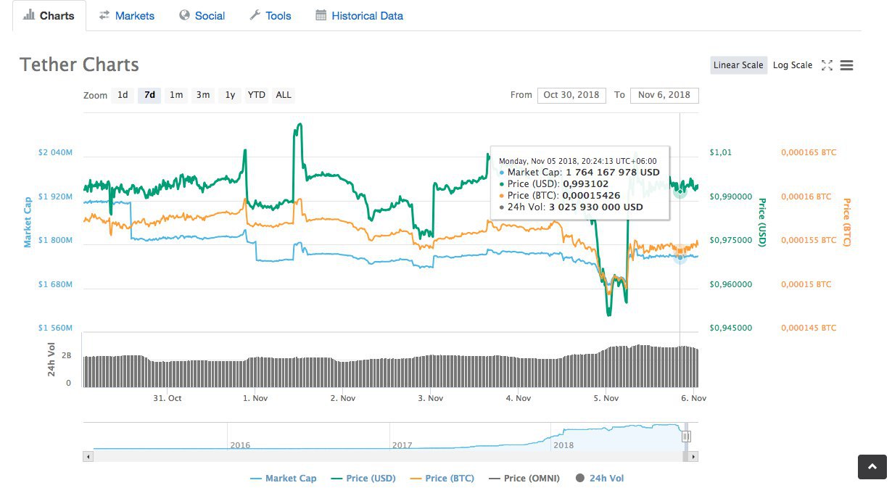This screenshot has height=488, width=892.
Task: Click the wrench icon beside Tools
Action: pyautogui.click(x=255, y=15)
